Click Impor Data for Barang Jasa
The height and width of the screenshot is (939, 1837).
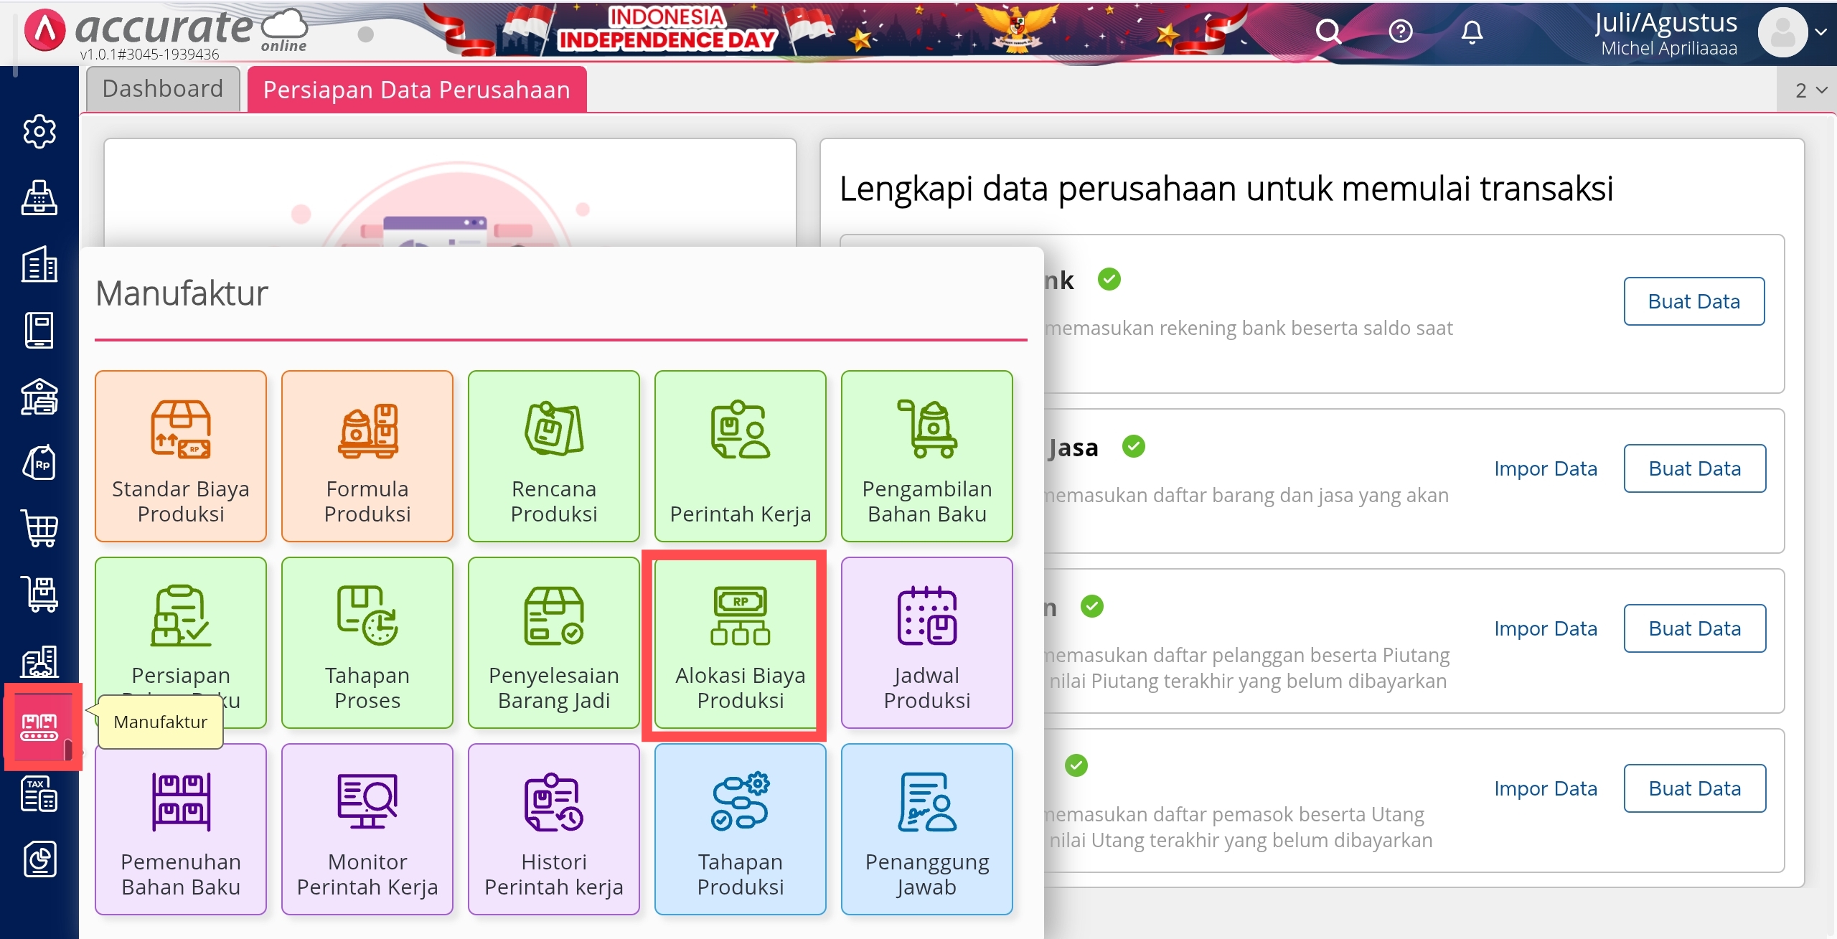coord(1545,468)
